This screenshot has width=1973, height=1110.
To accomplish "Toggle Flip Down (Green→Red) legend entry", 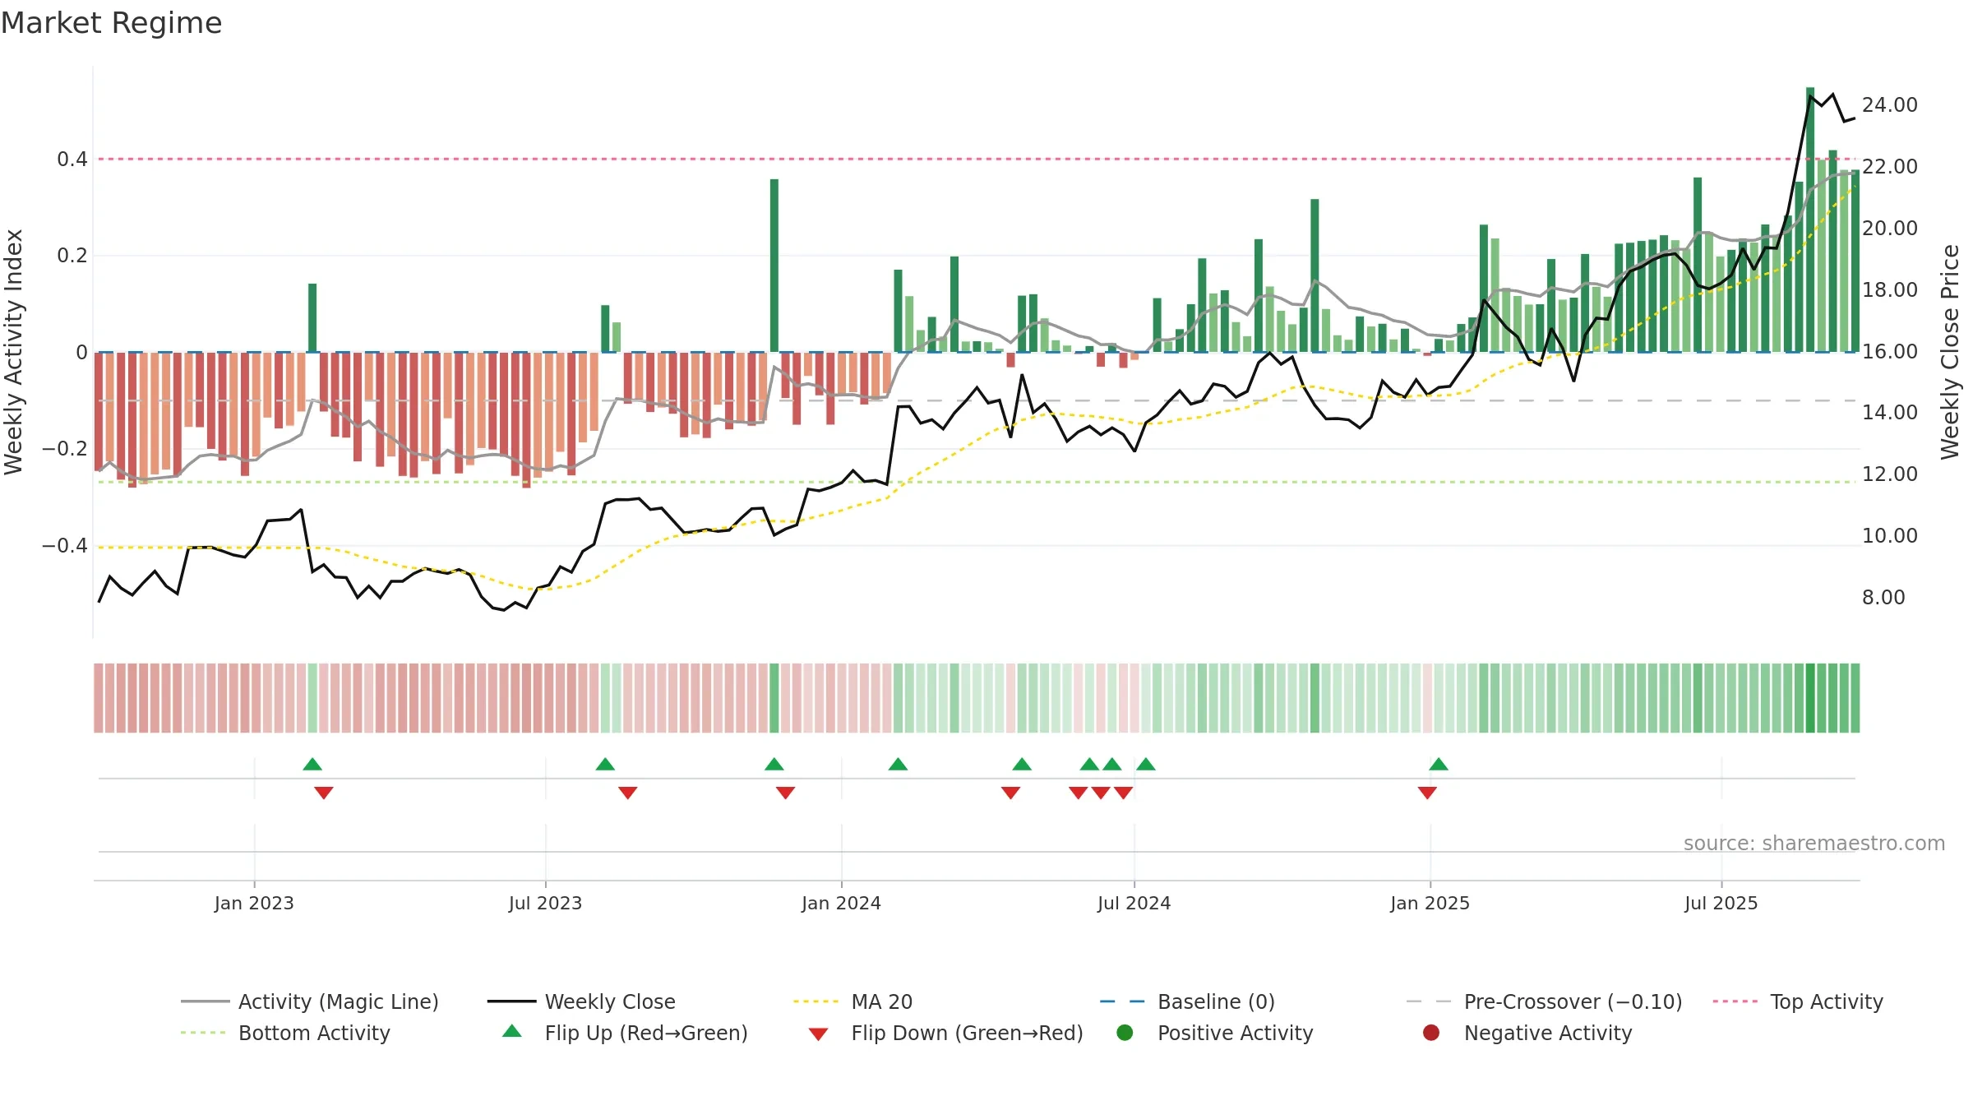I will pyautogui.click(x=945, y=1033).
